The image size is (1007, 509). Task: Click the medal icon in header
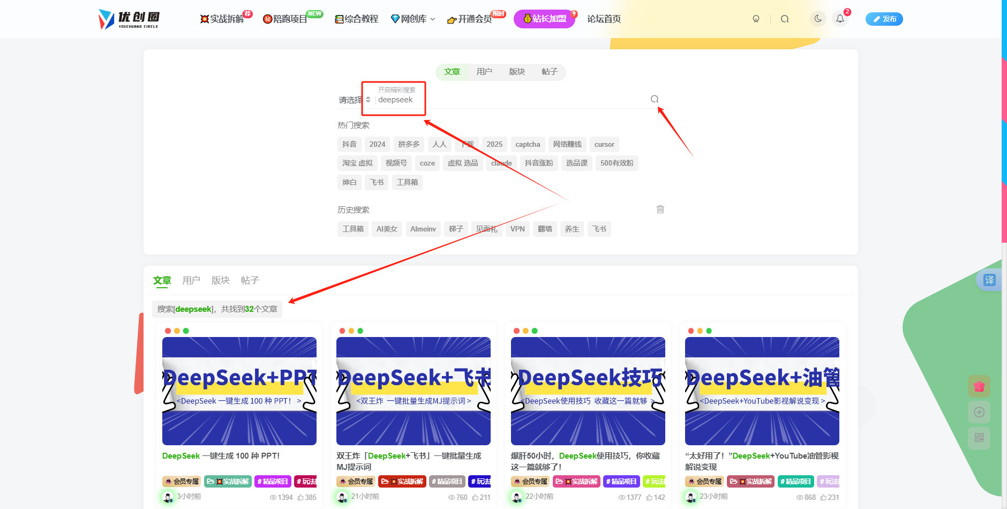pyautogui.click(x=756, y=19)
